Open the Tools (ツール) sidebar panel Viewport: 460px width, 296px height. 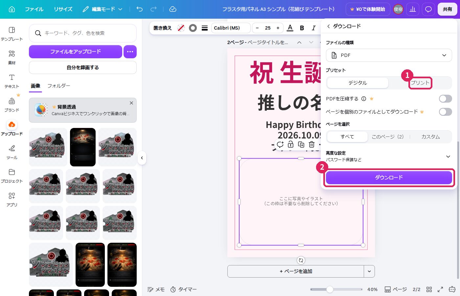point(12,152)
